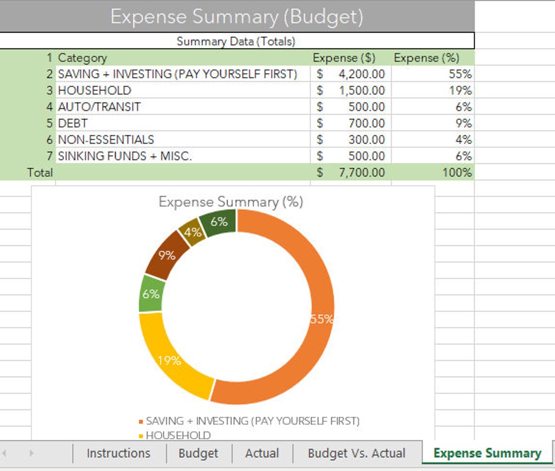Click the SAVING + INVESTING legend color marker

click(140, 421)
